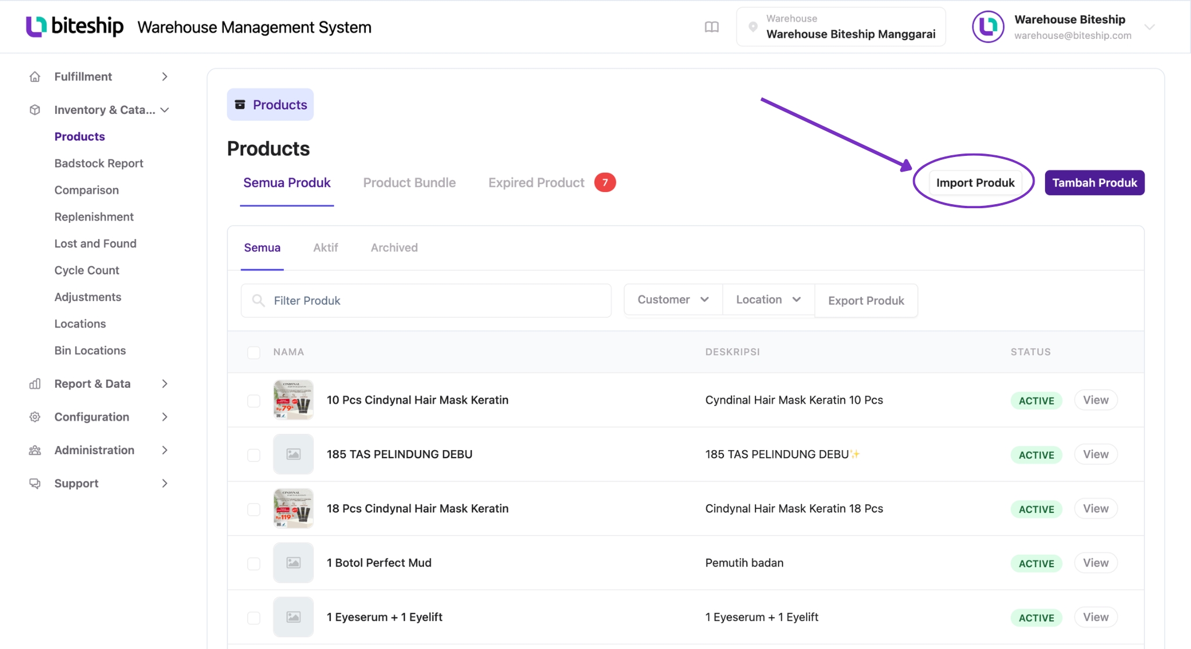Open Products in the sidebar
The height and width of the screenshot is (649, 1191).
click(80, 137)
